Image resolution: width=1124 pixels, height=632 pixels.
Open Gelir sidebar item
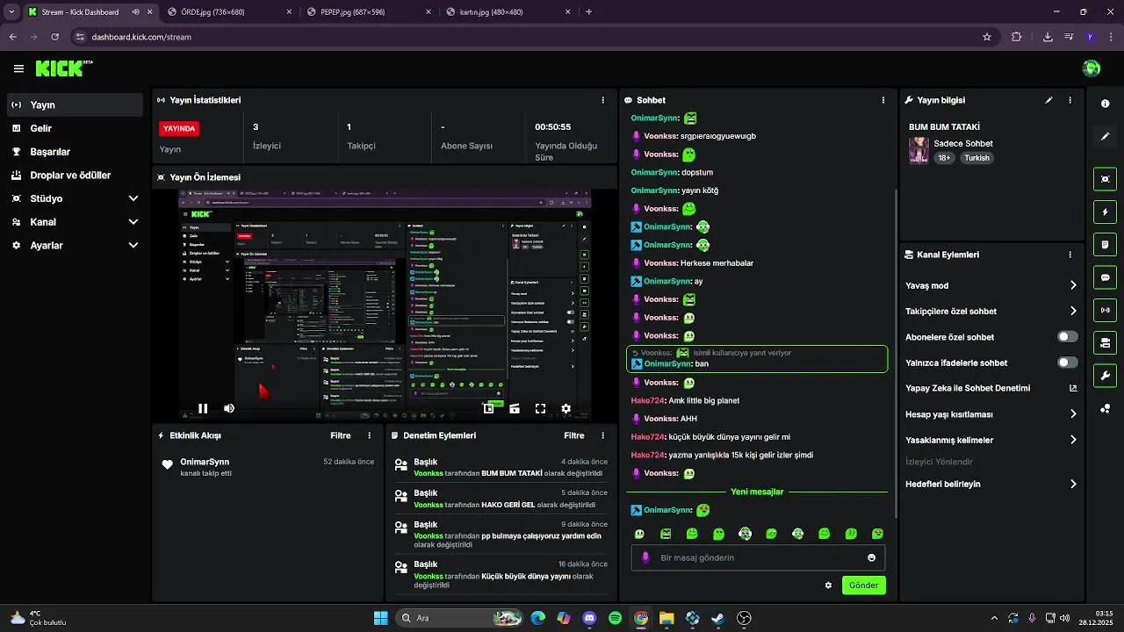tap(75, 128)
